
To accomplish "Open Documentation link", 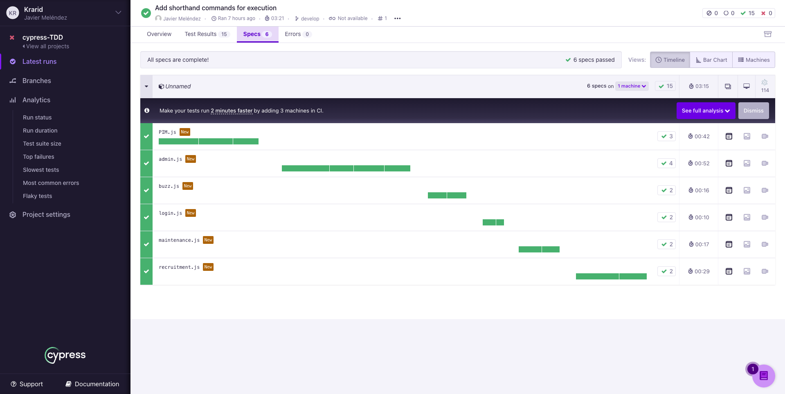I will pyautogui.click(x=92, y=384).
